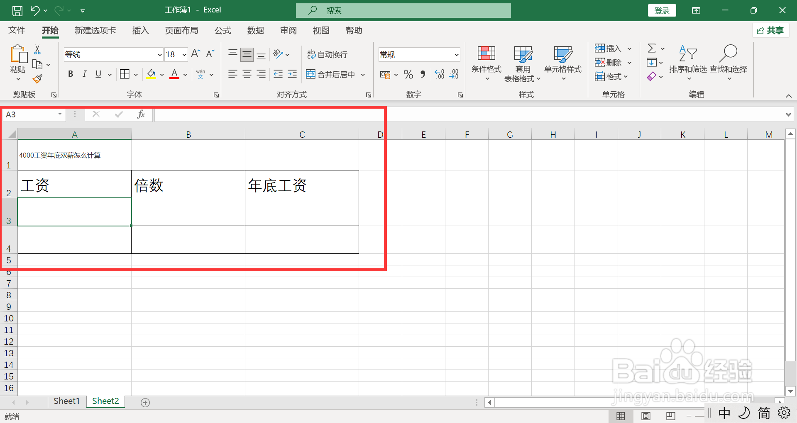Click the Save icon in title bar
Viewport: 797px width, 423px height.
[x=17, y=10]
